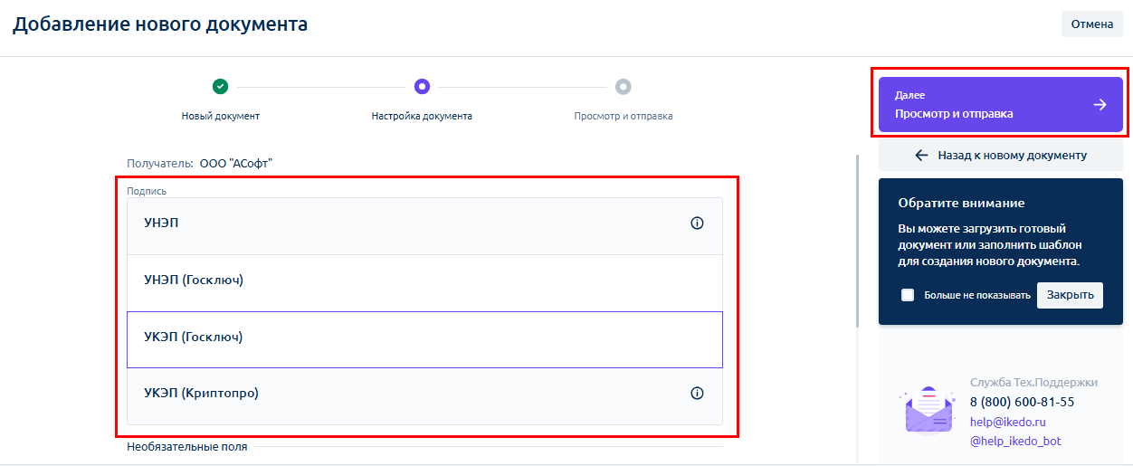
Task: Open the @help_ikedo_bot link
Action: (1015, 442)
